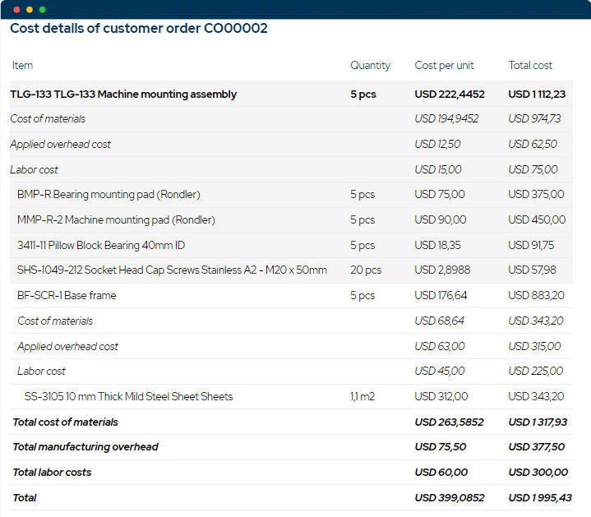
Task: Click the 'USD 15,00' labor cost value
Action: point(437,169)
